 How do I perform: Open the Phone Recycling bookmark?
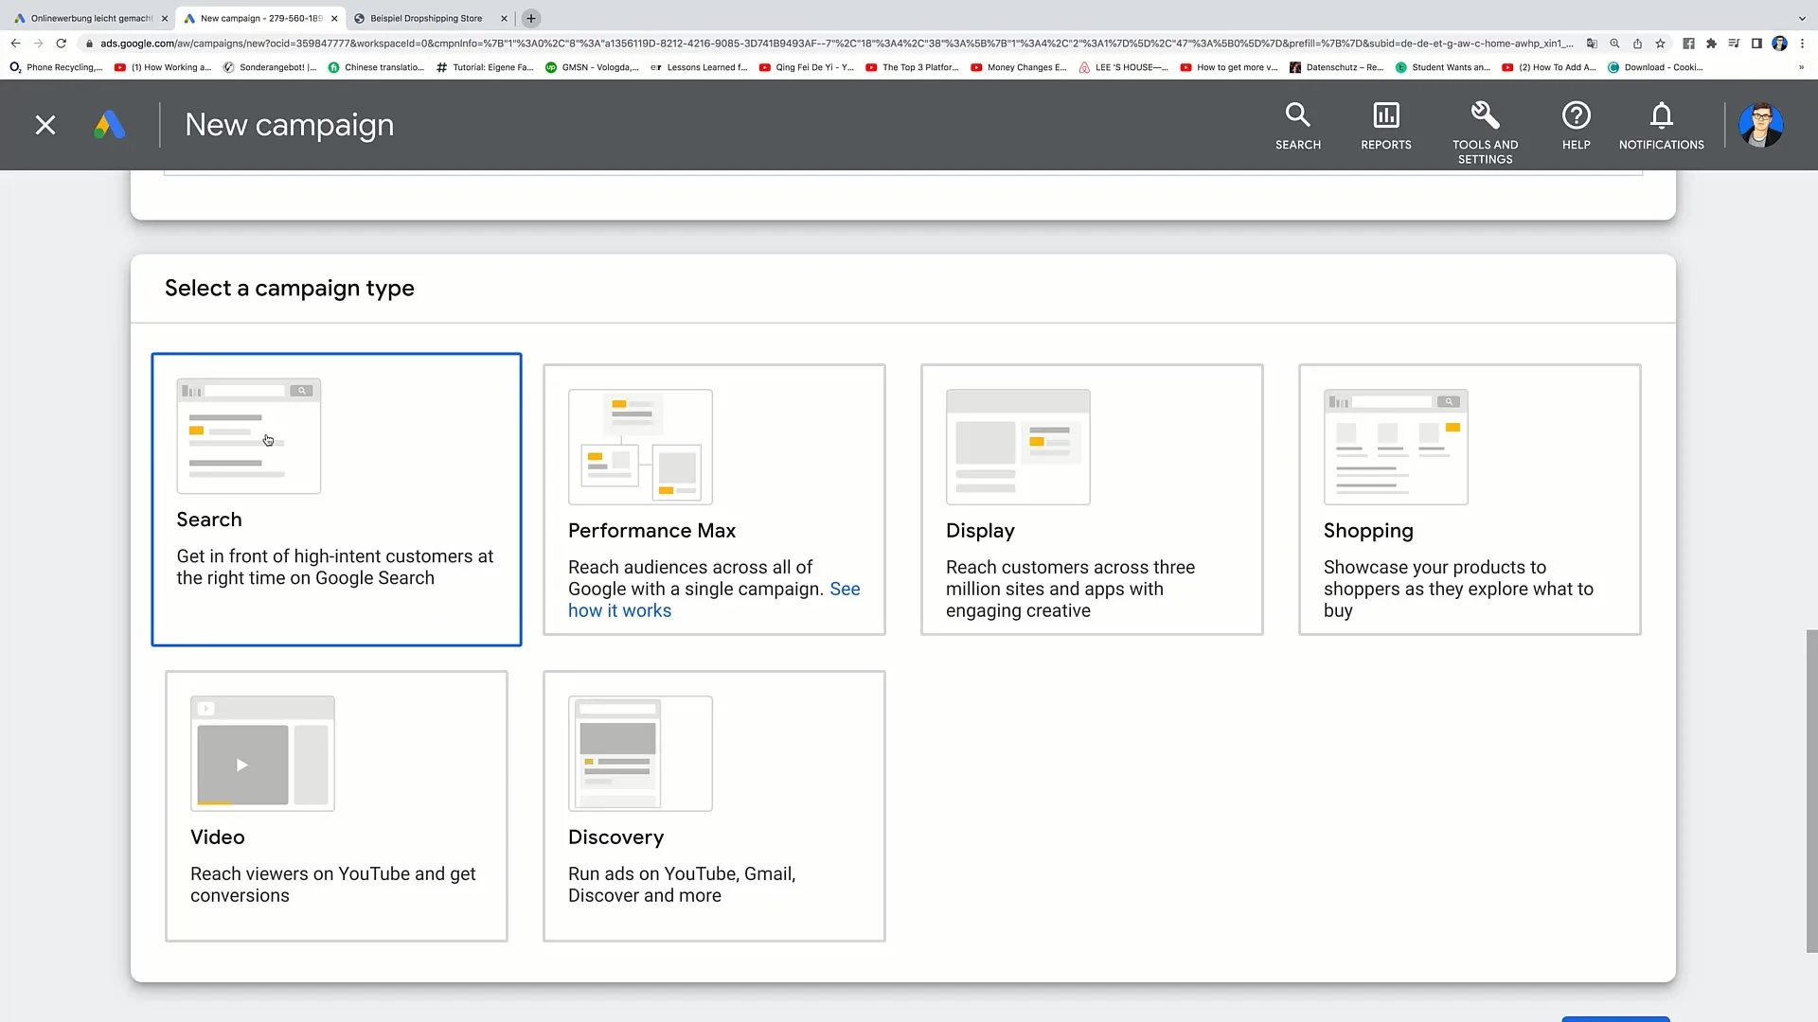56,67
